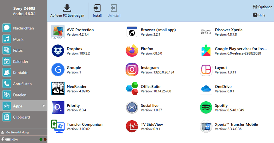Viewport: 274px width, 143px height.
Task: Open Optionen settings gear
Action: [x=255, y=7]
